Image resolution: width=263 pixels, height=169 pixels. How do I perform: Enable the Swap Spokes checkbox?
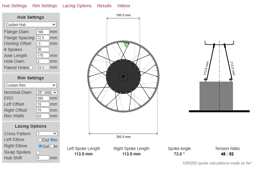[x=38, y=152]
